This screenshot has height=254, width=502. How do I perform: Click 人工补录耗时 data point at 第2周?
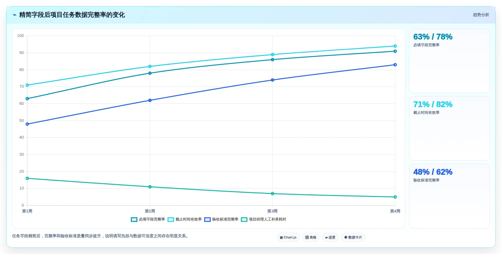(x=150, y=187)
